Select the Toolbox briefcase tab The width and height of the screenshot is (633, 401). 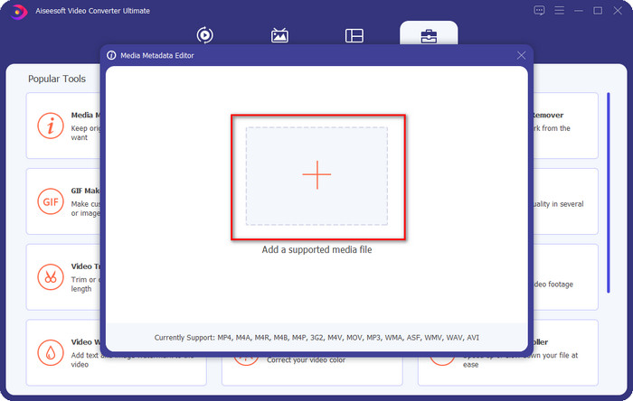[429, 35]
